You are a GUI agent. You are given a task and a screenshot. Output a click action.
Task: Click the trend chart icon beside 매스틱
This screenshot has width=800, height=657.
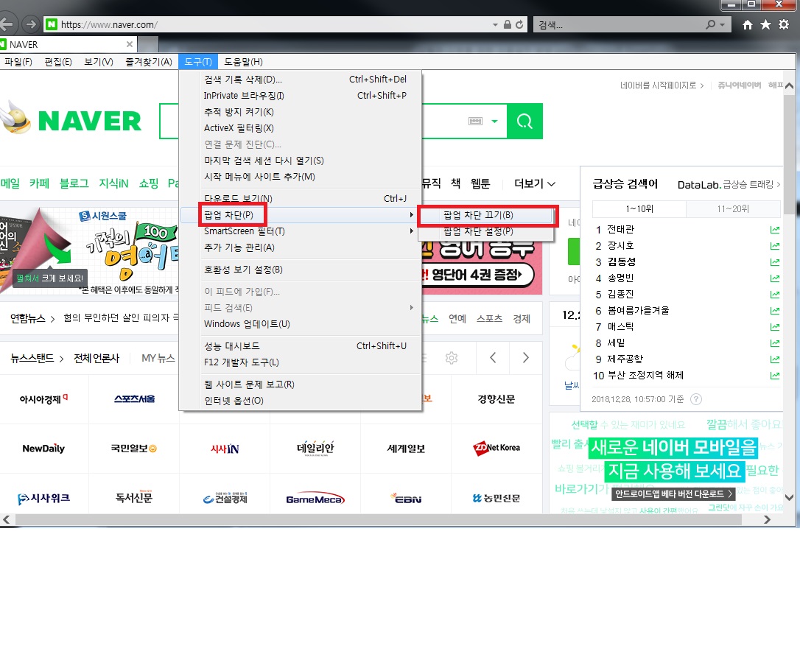click(774, 326)
